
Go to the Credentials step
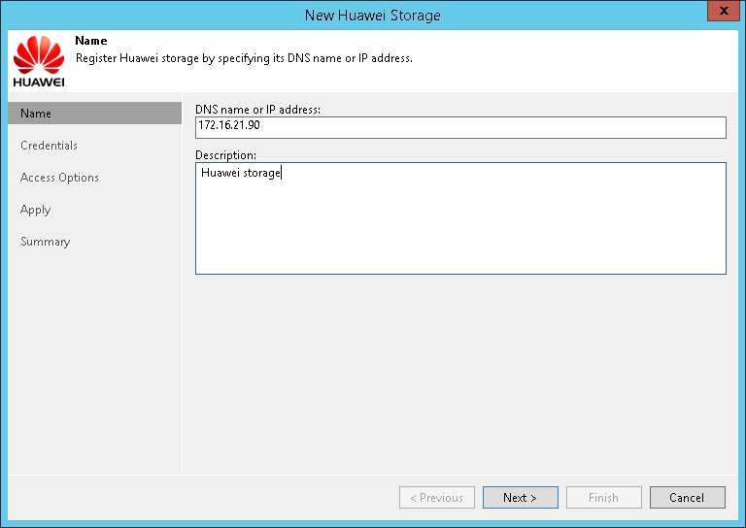pos(49,146)
